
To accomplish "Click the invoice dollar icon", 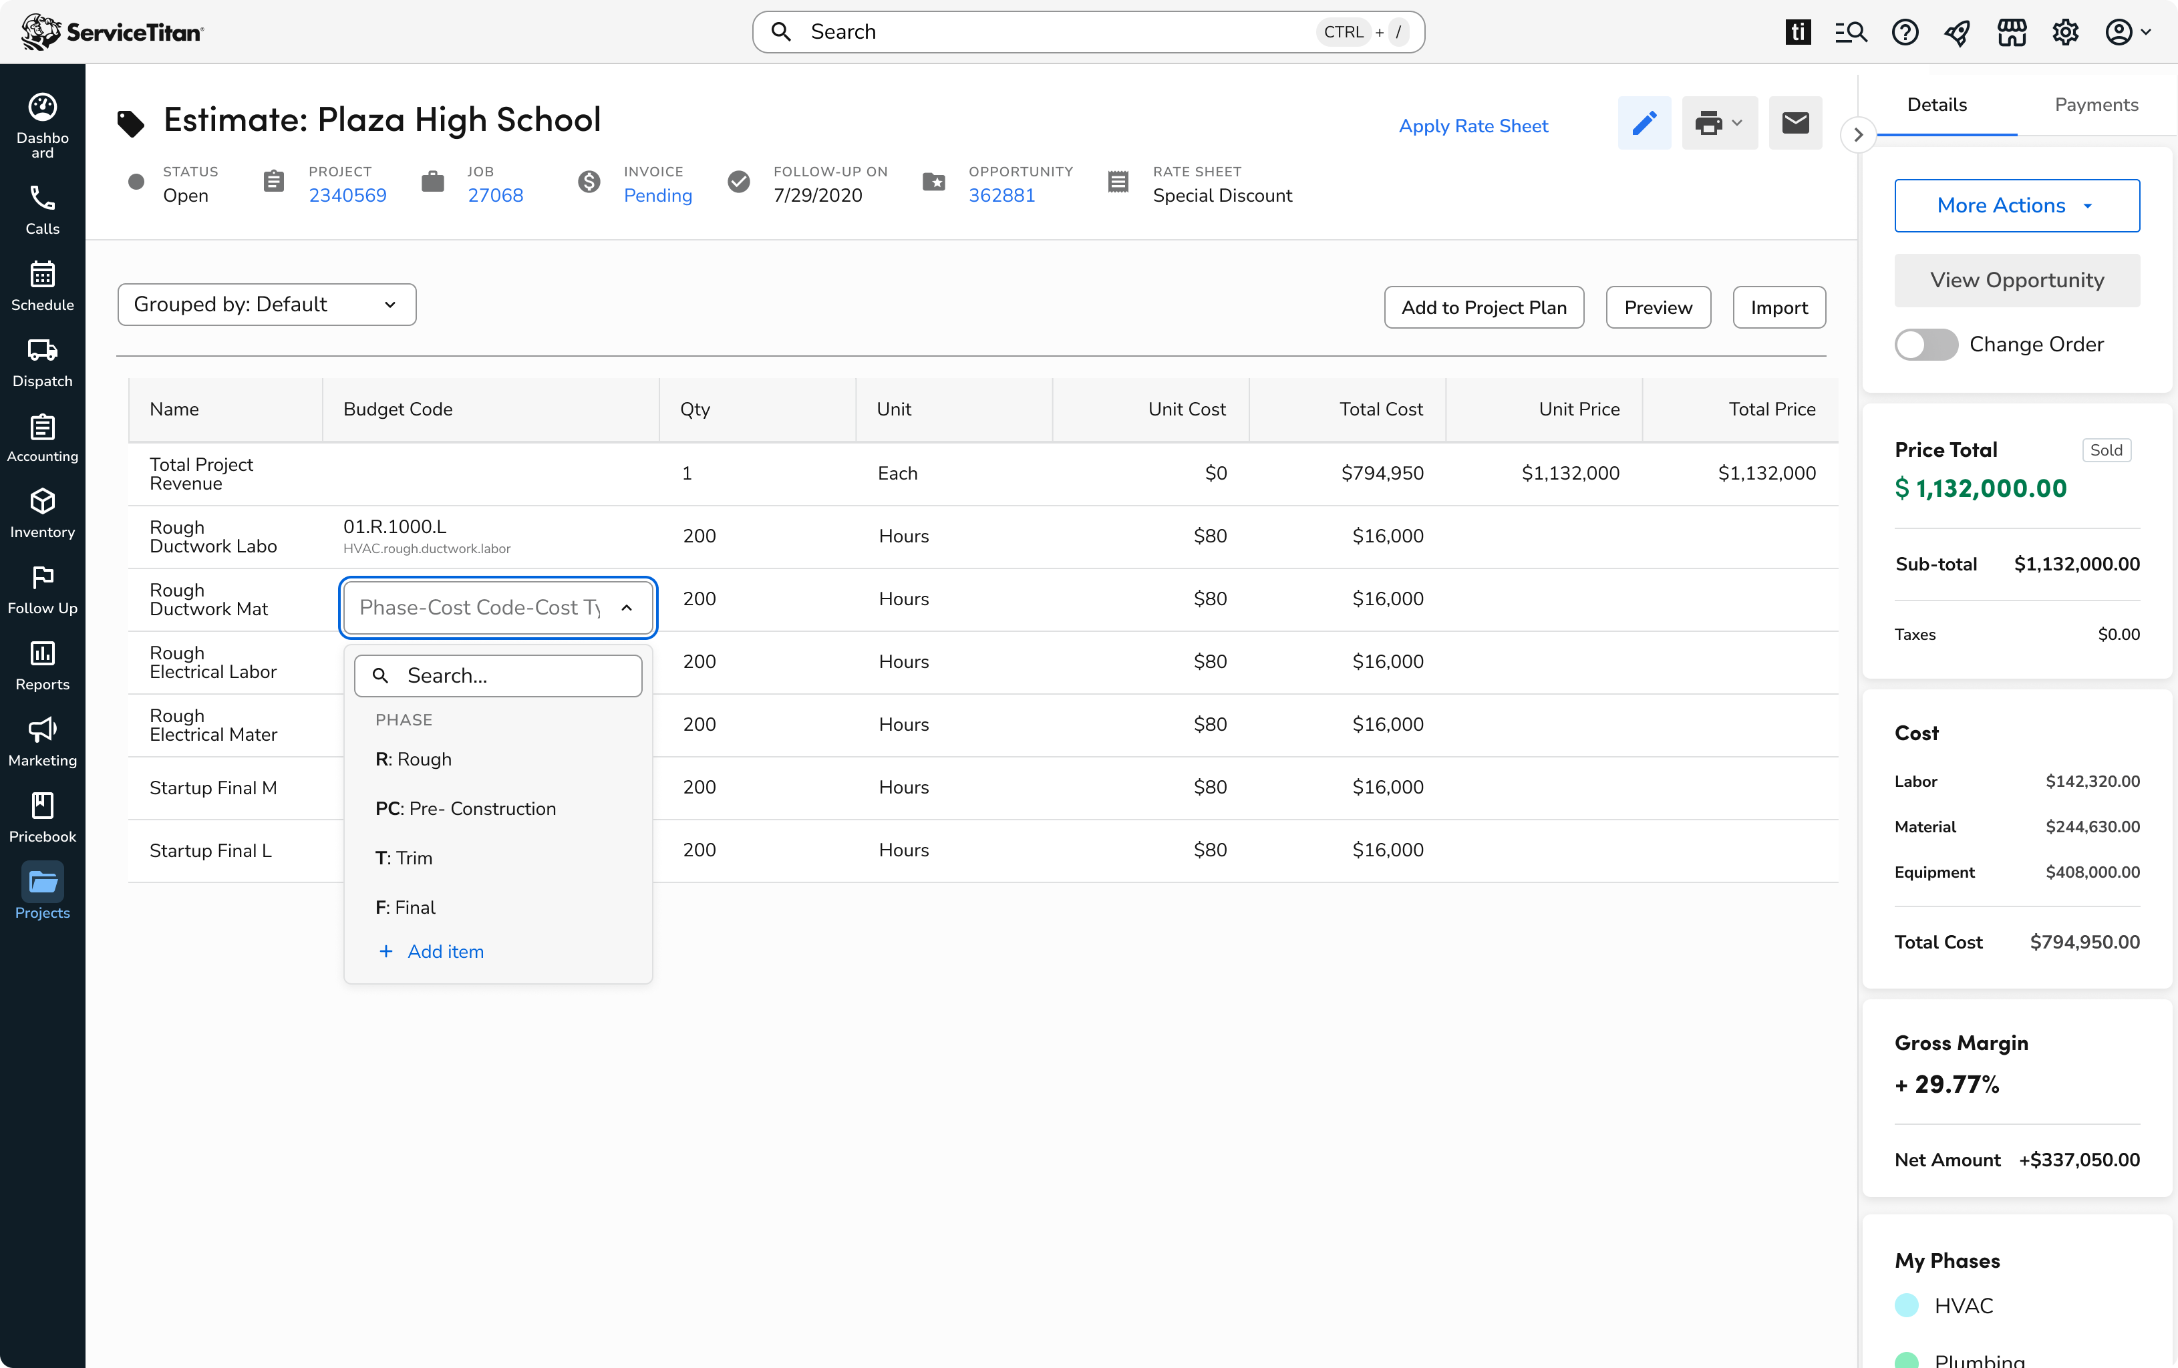I will 589,182.
